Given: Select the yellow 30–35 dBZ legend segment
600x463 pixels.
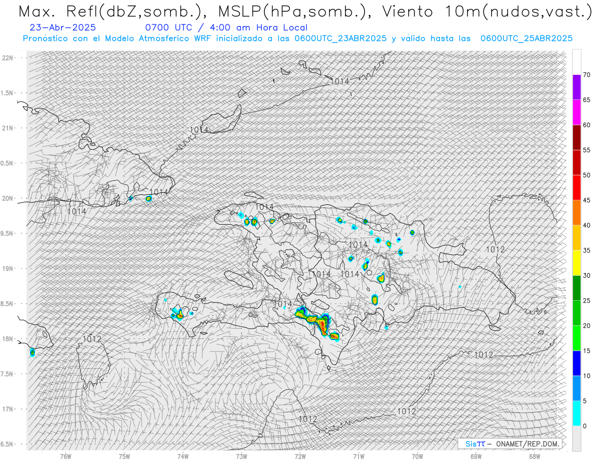Looking at the screenshot, I should 576,263.
